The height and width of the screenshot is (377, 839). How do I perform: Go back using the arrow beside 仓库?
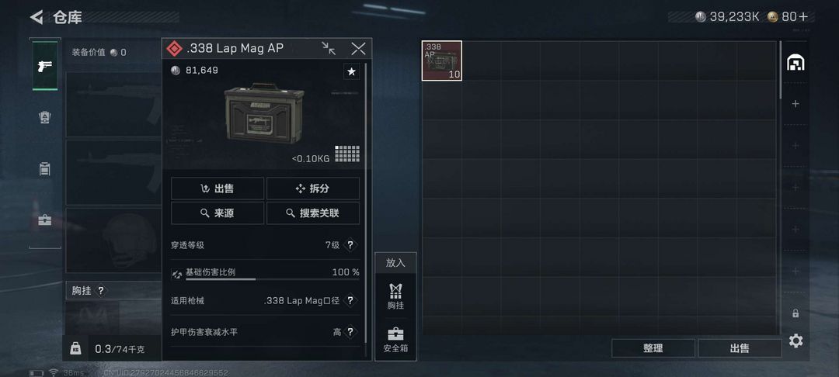pyautogui.click(x=37, y=17)
